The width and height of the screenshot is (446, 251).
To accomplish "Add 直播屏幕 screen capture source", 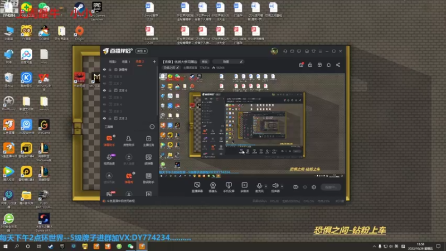I will pos(197,187).
